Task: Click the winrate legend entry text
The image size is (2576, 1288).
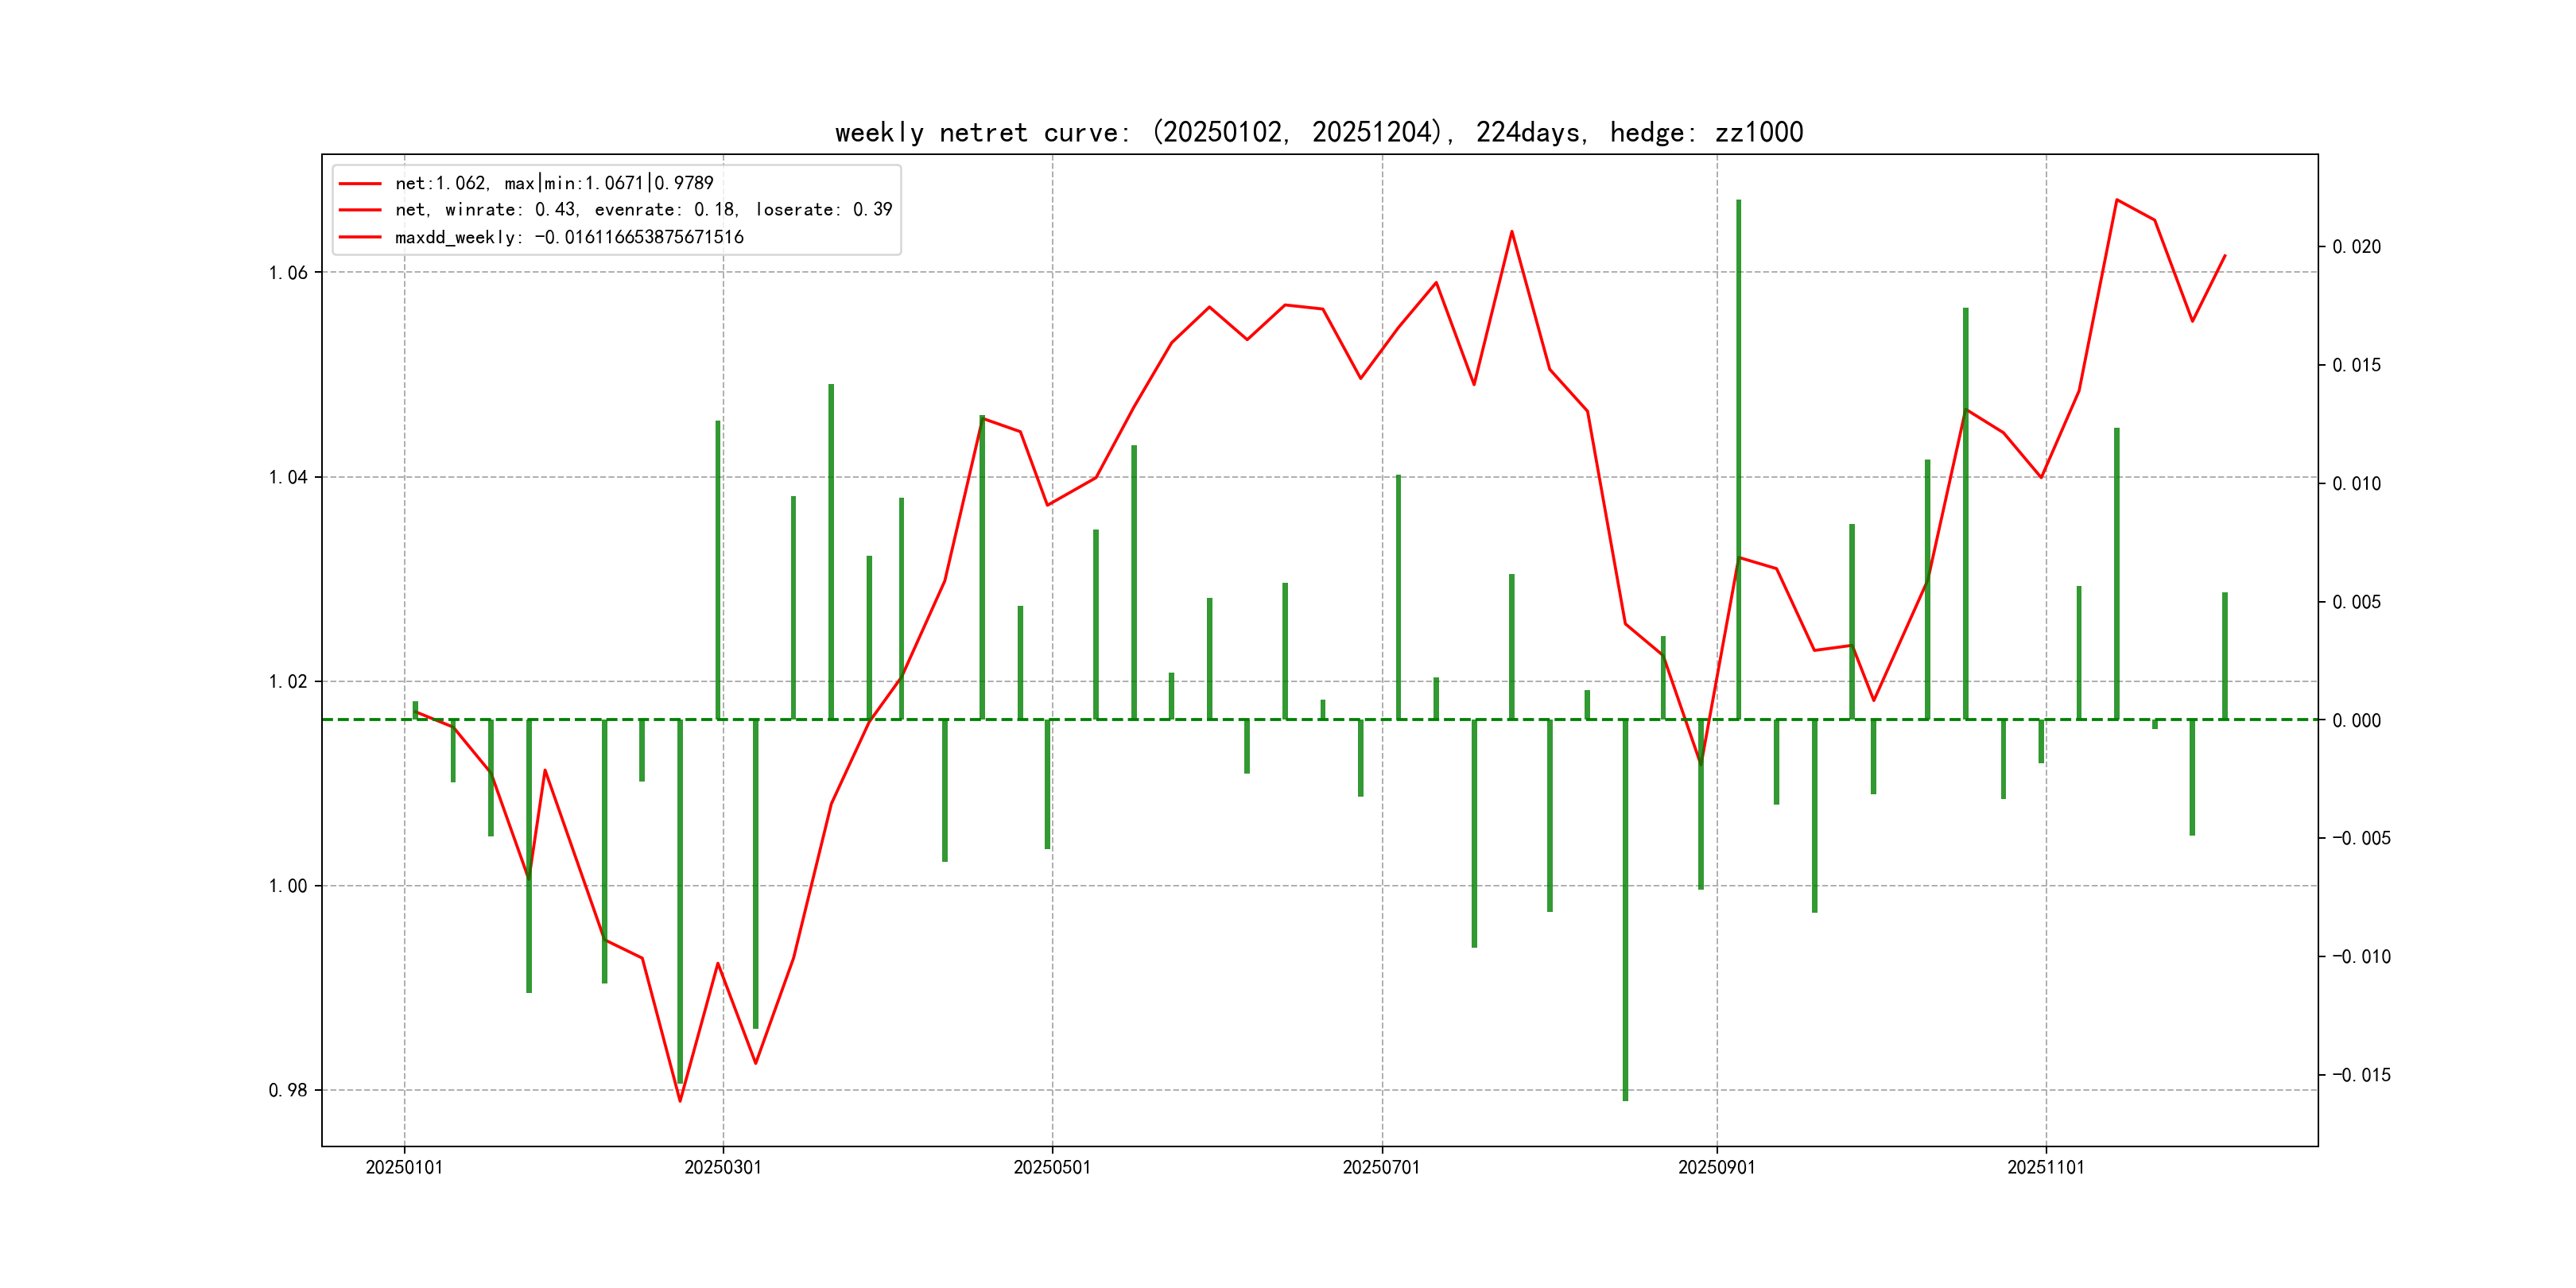Action: point(643,210)
